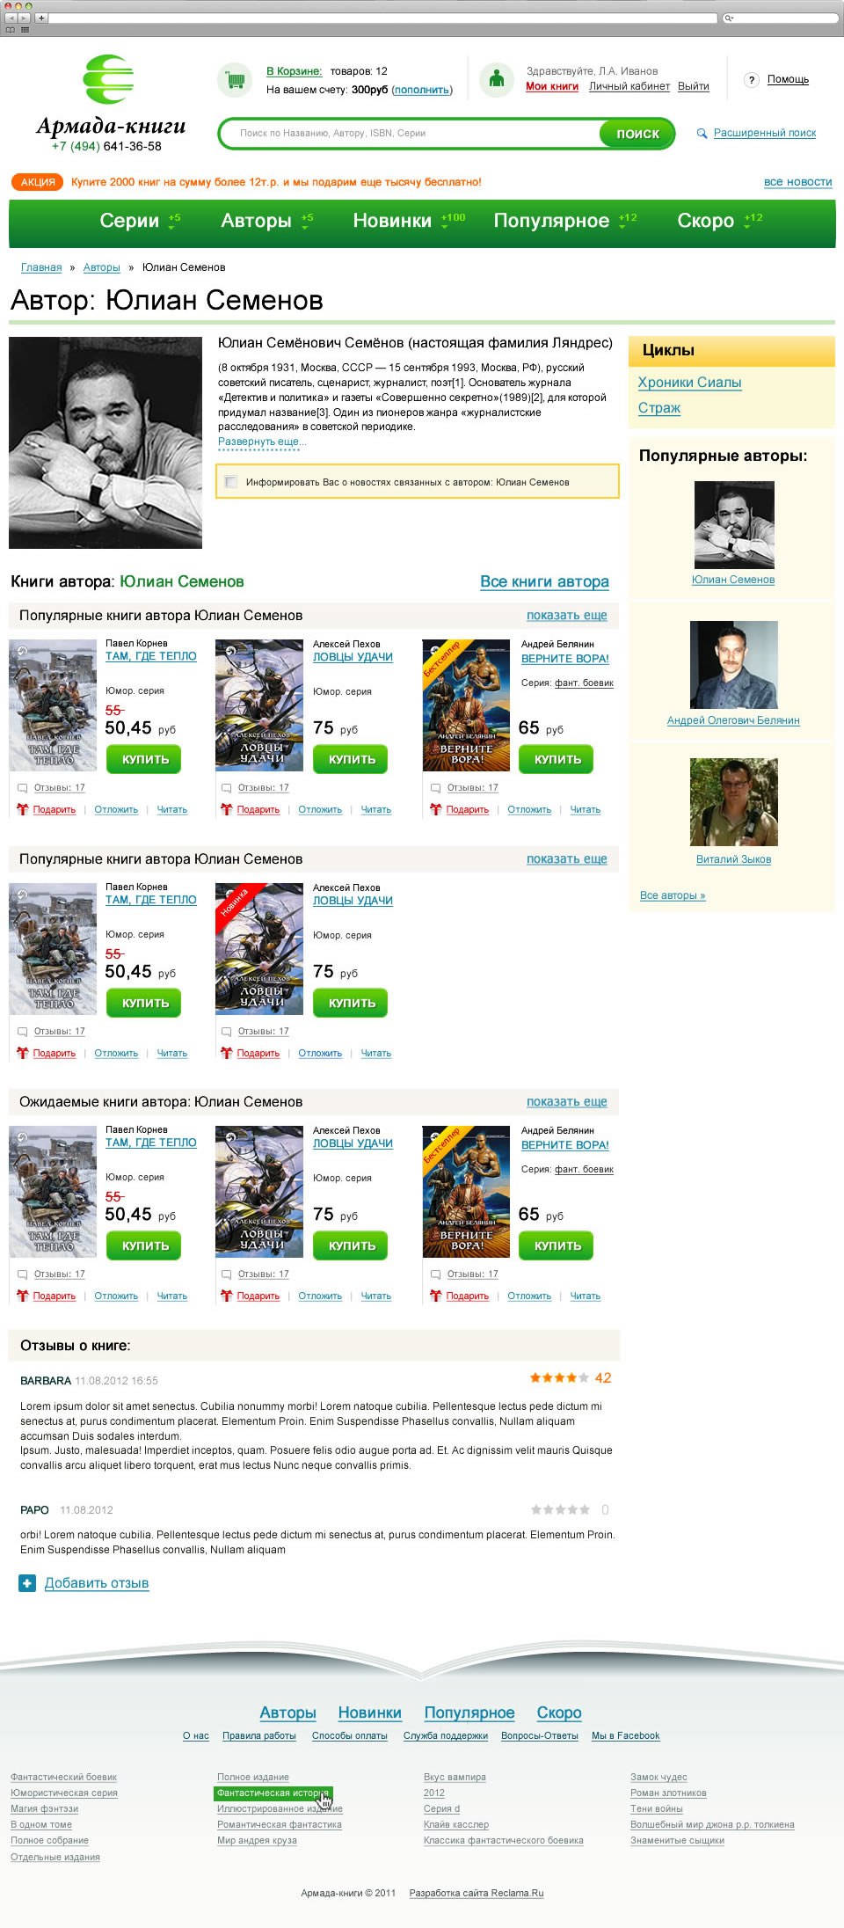
Task: Click magnifier icon beside Расширенный поиск
Action: [x=702, y=134]
